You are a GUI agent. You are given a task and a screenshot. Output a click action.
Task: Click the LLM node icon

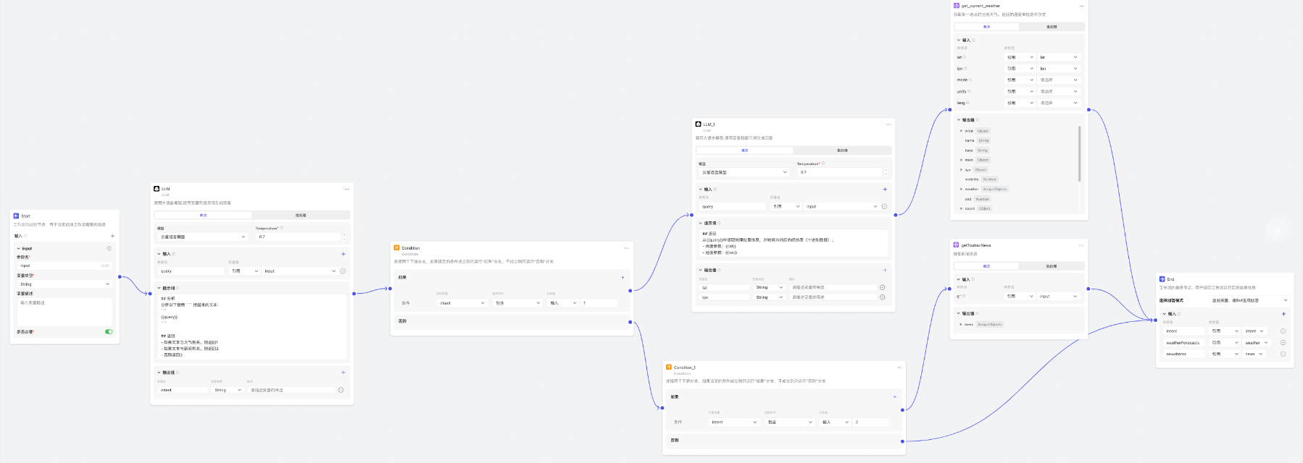tap(157, 189)
